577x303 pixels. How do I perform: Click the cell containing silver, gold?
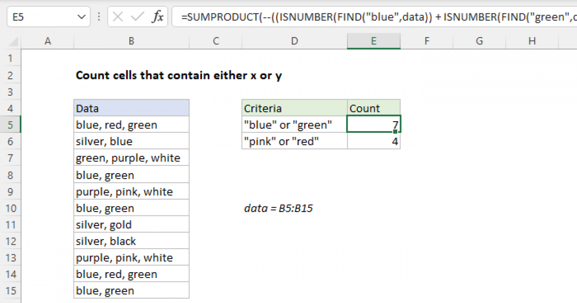tap(131, 224)
